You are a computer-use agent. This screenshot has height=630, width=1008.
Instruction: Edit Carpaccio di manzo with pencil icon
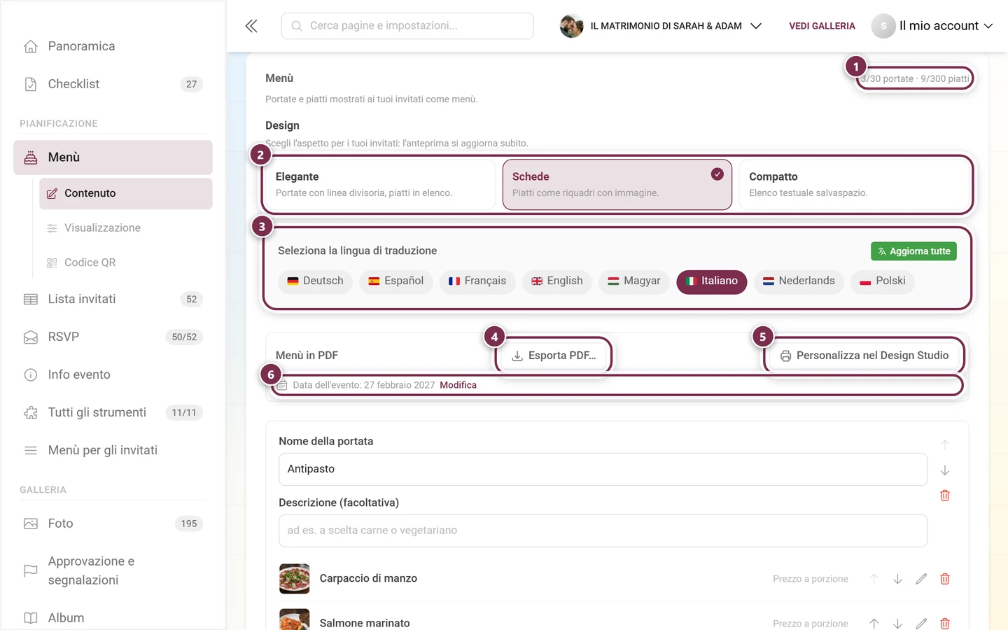[x=921, y=579]
